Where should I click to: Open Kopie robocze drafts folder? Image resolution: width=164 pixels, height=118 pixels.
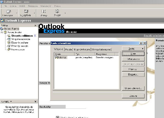point(18,49)
